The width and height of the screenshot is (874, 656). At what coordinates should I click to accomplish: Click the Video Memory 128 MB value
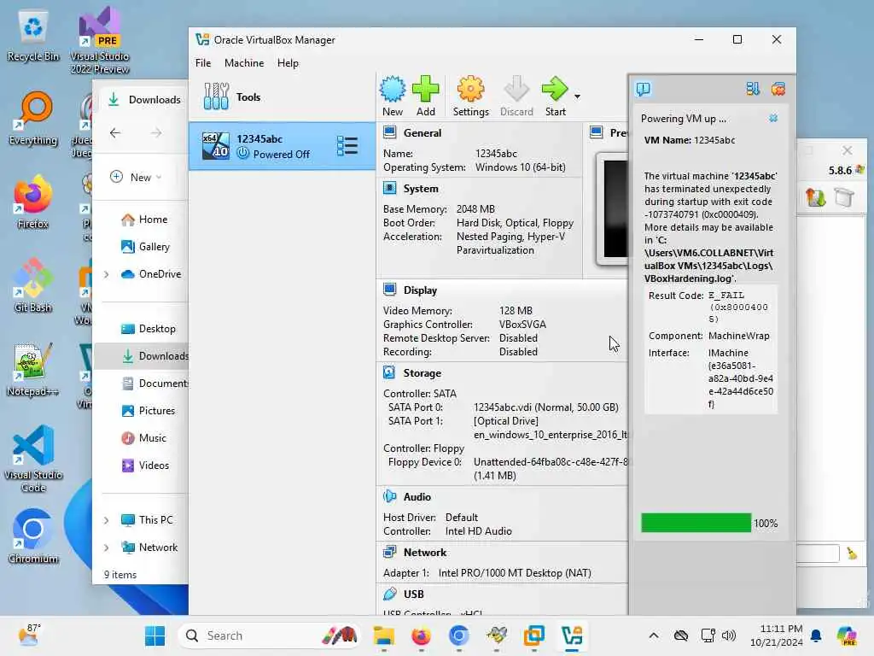tap(516, 311)
